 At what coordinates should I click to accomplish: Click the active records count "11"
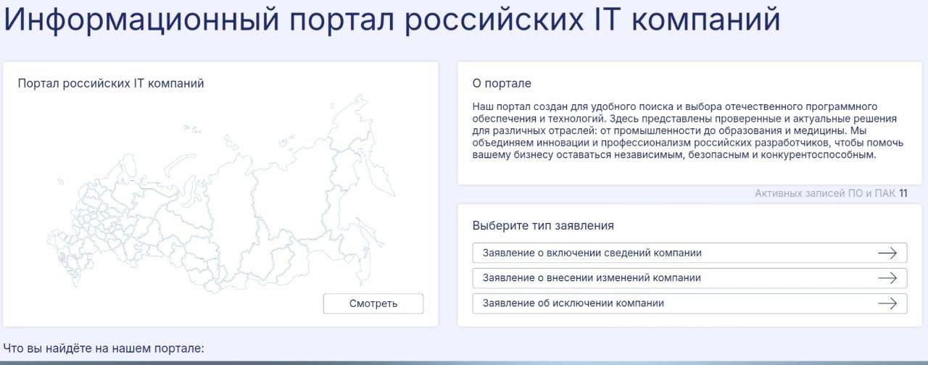[x=903, y=193]
